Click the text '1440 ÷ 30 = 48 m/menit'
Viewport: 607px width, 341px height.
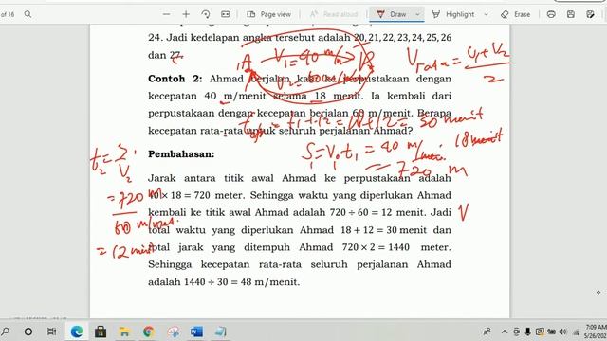[242, 282]
